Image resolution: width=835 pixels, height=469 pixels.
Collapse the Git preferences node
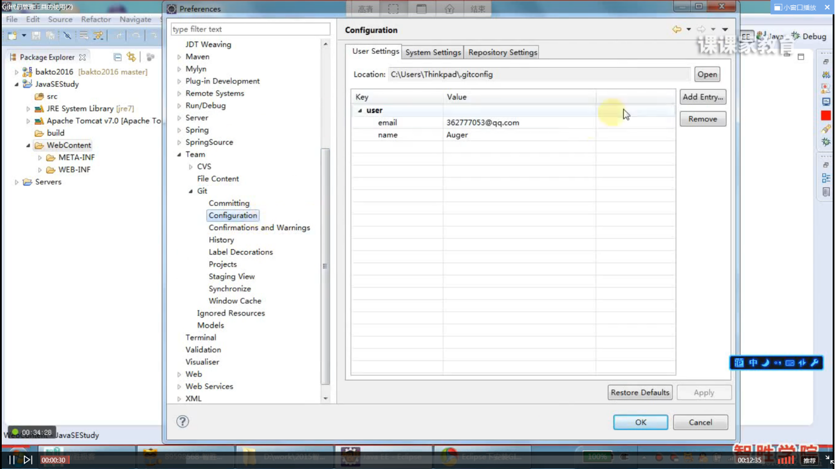(x=190, y=191)
